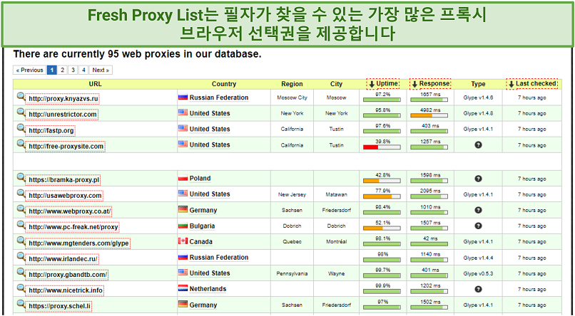Open http://fastp.org link
Viewport: 575px width, 316px height.
pos(51,130)
